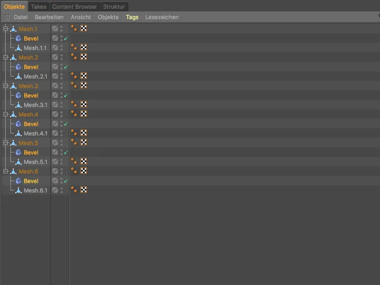Click the Mesh.1 polygon object icon
Viewport: 380px width, 285px height.
13,29
